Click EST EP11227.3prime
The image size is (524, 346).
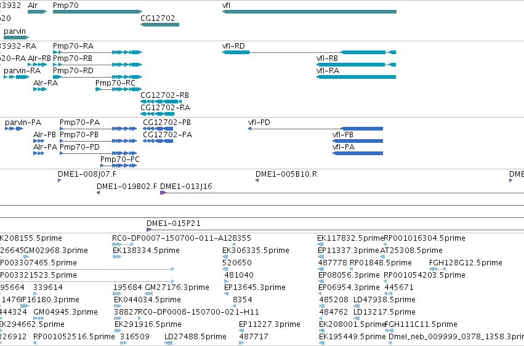[x=269, y=324]
